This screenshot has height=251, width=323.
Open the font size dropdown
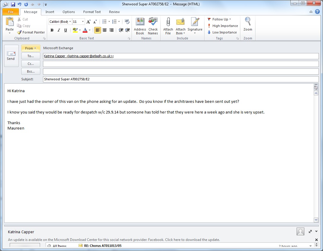pyautogui.click(x=83, y=22)
